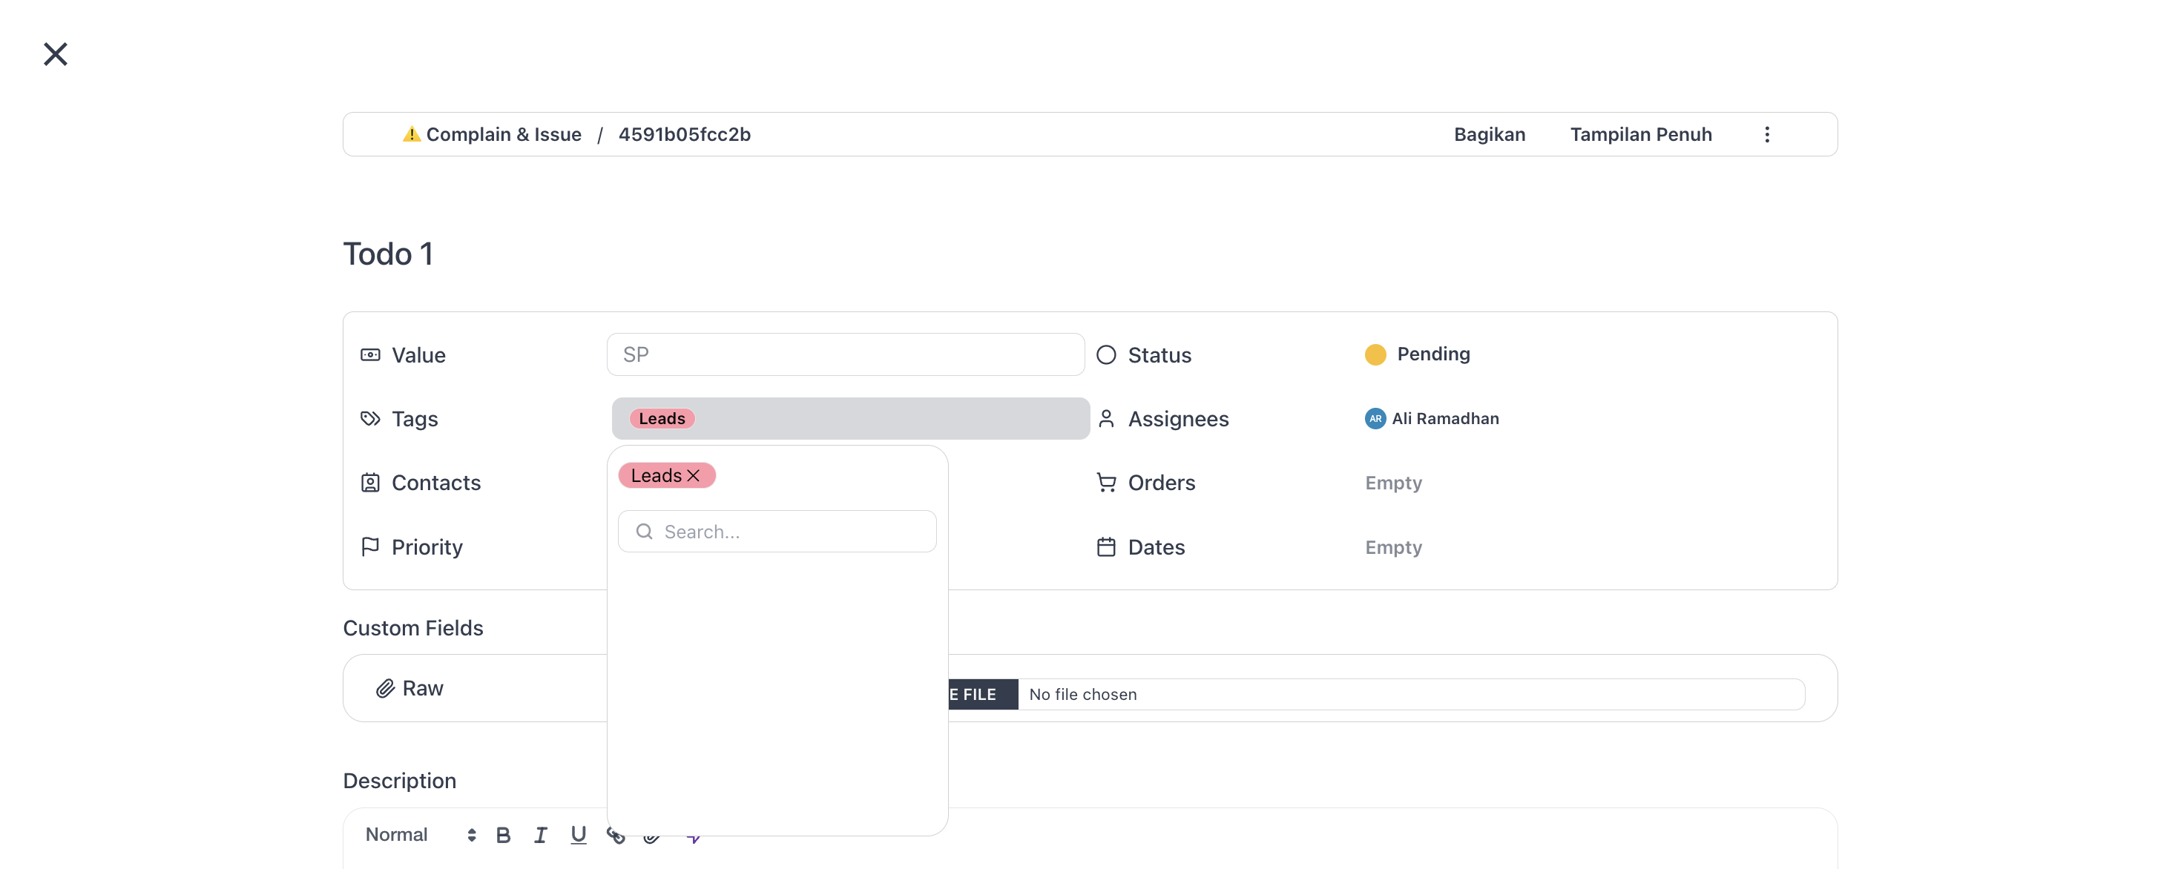Image resolution: width=2181 pixels, height=869 pixels.
Task: Click the Ali Ramadhan assignee avatar
Action: click(x=1375, y=418)
